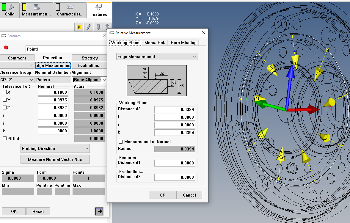
Task: Expand the Probing Direction dropdown
Action: pos(55,148)
